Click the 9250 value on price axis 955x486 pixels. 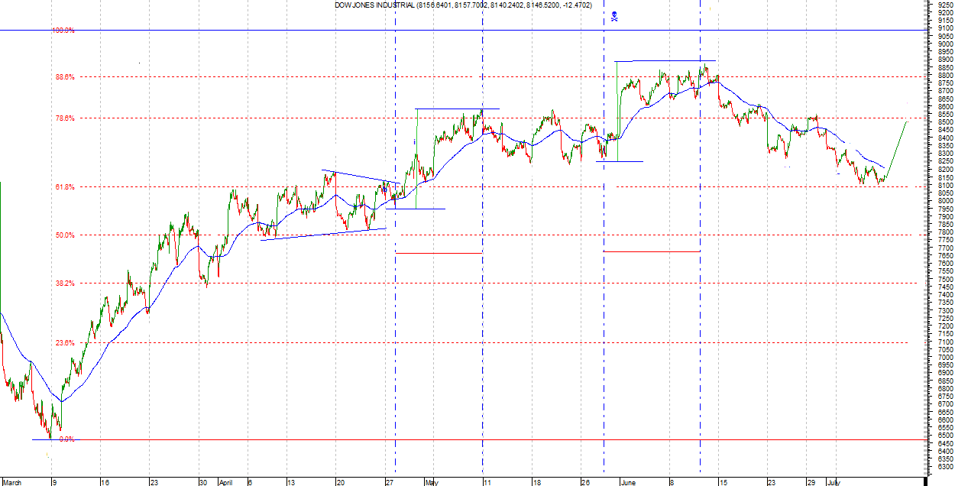coord(944,5)
